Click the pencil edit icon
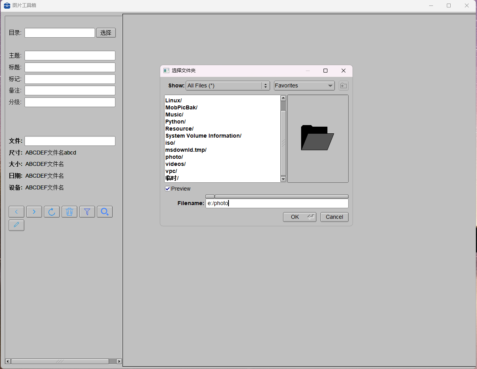The image size is (477, 369). coord(16,225)
